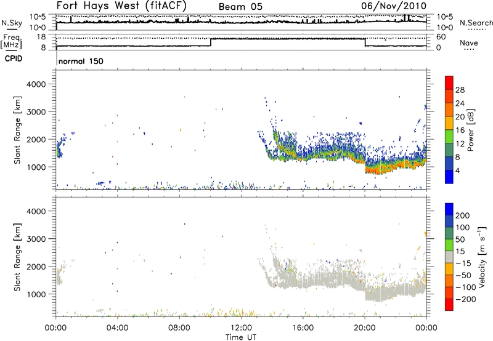
Task: Click the "16" label on Power colorbar
Action: coord(460,130)
